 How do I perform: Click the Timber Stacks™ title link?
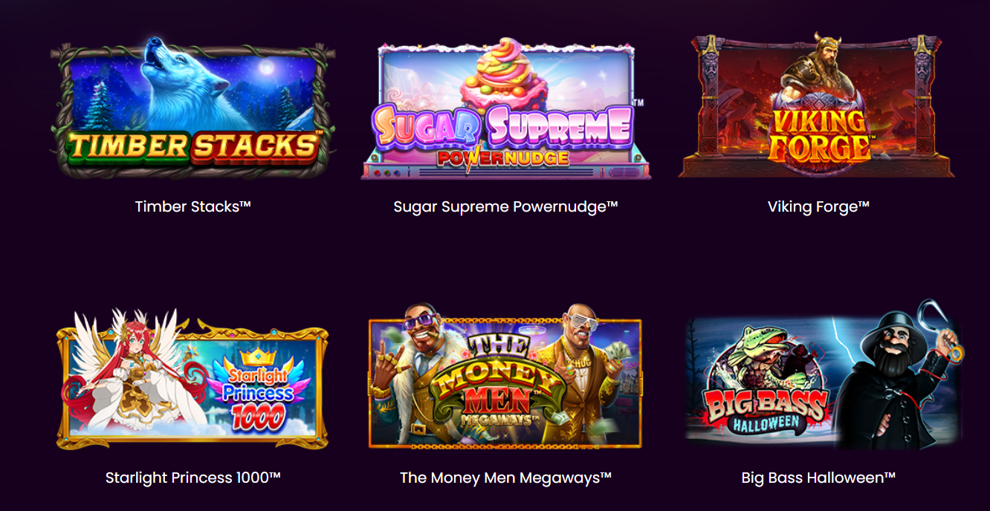[x=193, y=206]
